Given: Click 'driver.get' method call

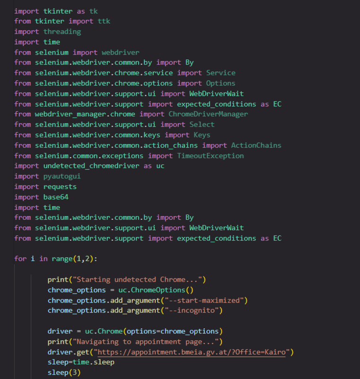Looking at the screenshot, I should [x=68, y=352].
